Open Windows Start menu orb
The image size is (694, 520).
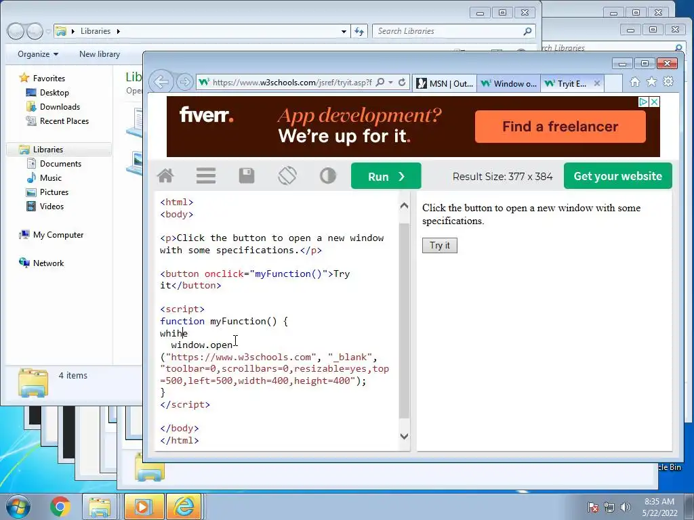[x=18, y=506]
